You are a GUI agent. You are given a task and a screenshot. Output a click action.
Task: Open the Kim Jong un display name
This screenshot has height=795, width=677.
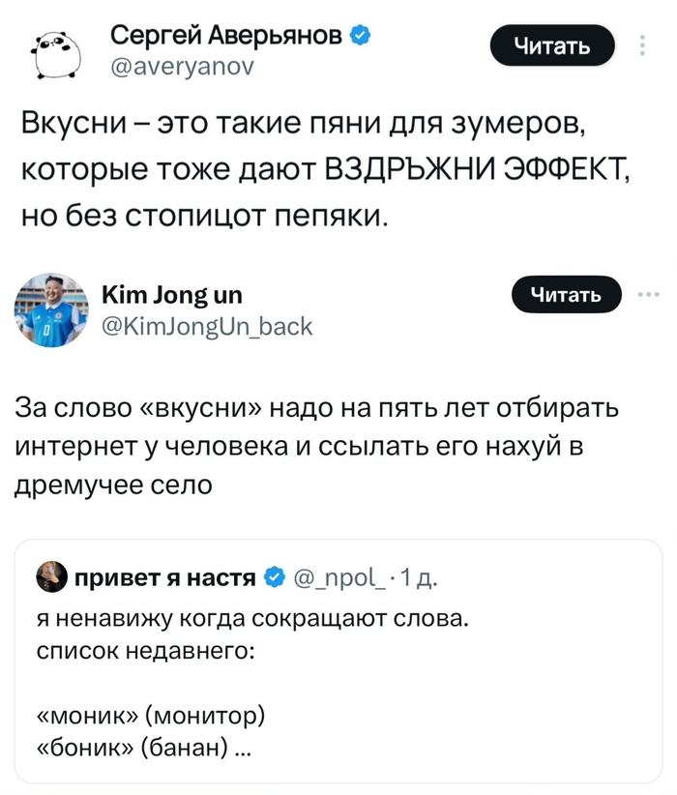[x=171, y=295]
